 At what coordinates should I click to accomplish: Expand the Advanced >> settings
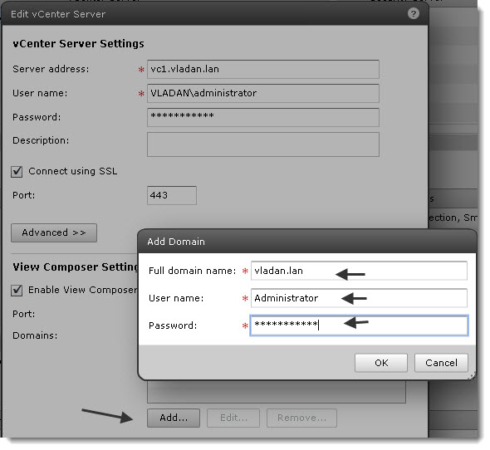tap(54, 232)
